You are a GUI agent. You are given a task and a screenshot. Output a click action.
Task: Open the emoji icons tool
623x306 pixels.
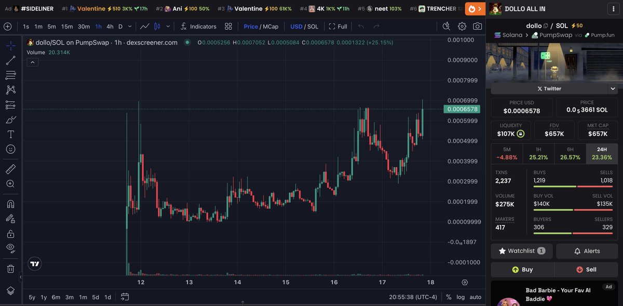(10, 149)
